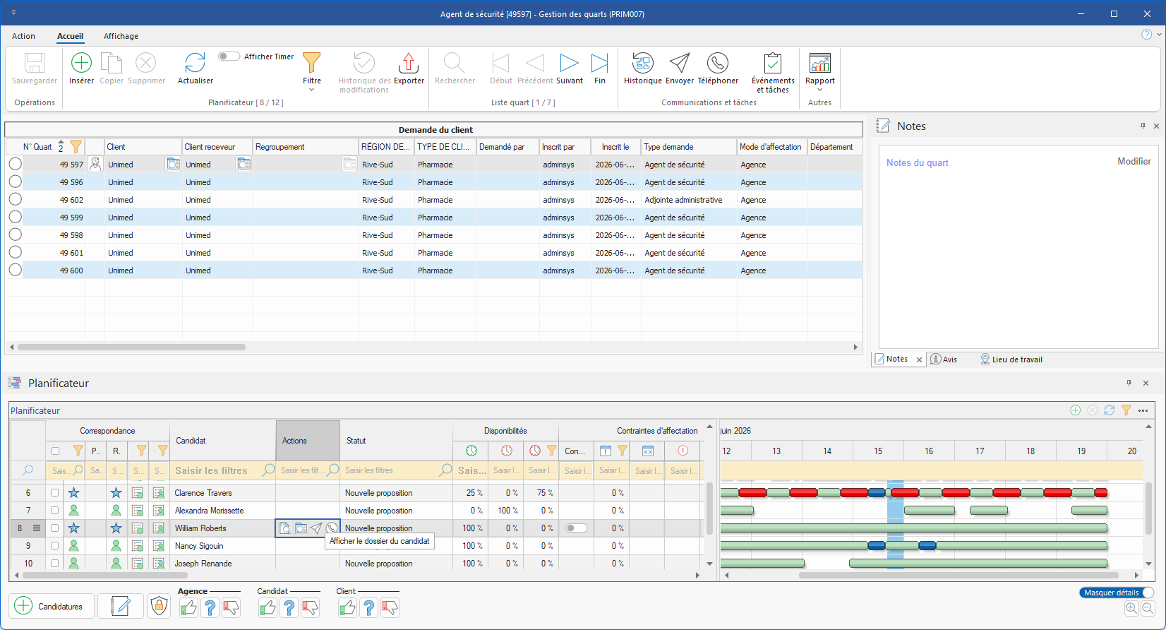Screen dimensions: 1166x630
Task: Open the Action menu tab
Action: click(x=23, y=36)
